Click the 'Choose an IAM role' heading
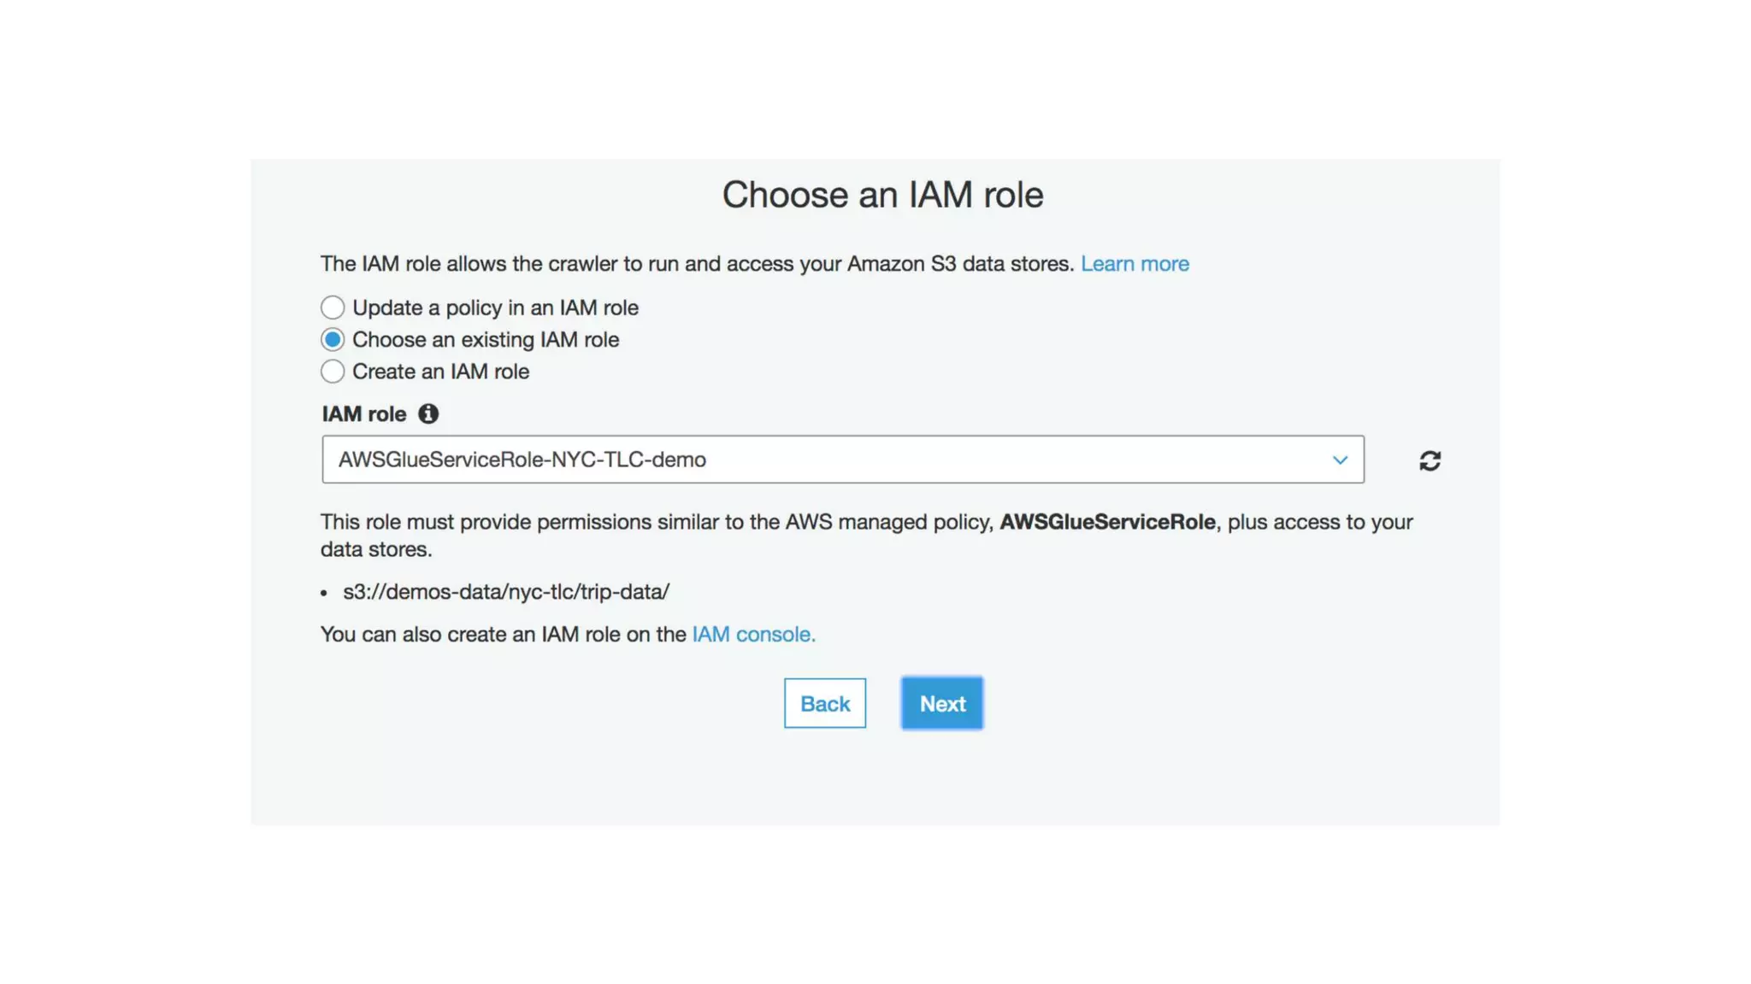This screenshot has width=1751, height=984. pos(882,195)
